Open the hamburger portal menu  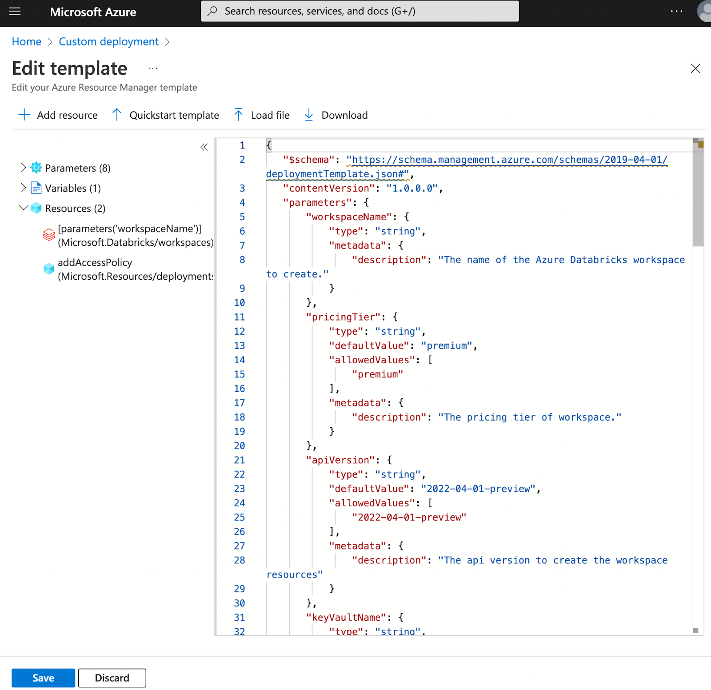(15, 12)
